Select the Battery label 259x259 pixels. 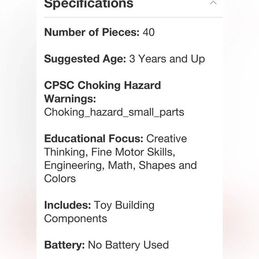point(64,245)
